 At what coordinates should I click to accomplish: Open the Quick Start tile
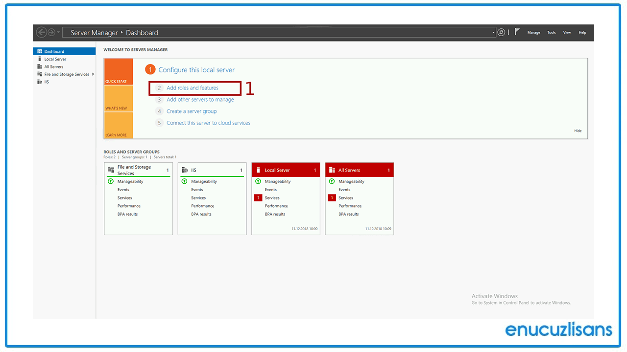tap(119, 72)
